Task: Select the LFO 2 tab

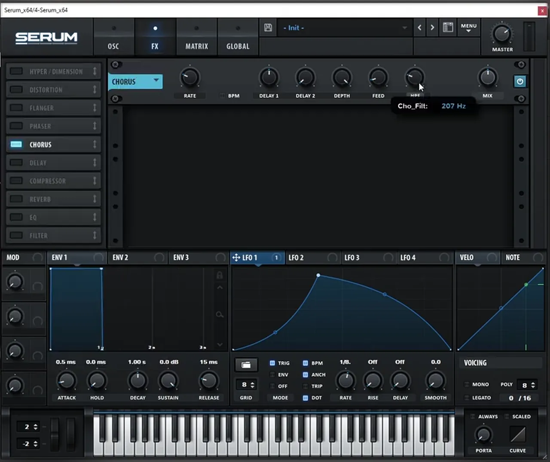Action: point(312,258)
